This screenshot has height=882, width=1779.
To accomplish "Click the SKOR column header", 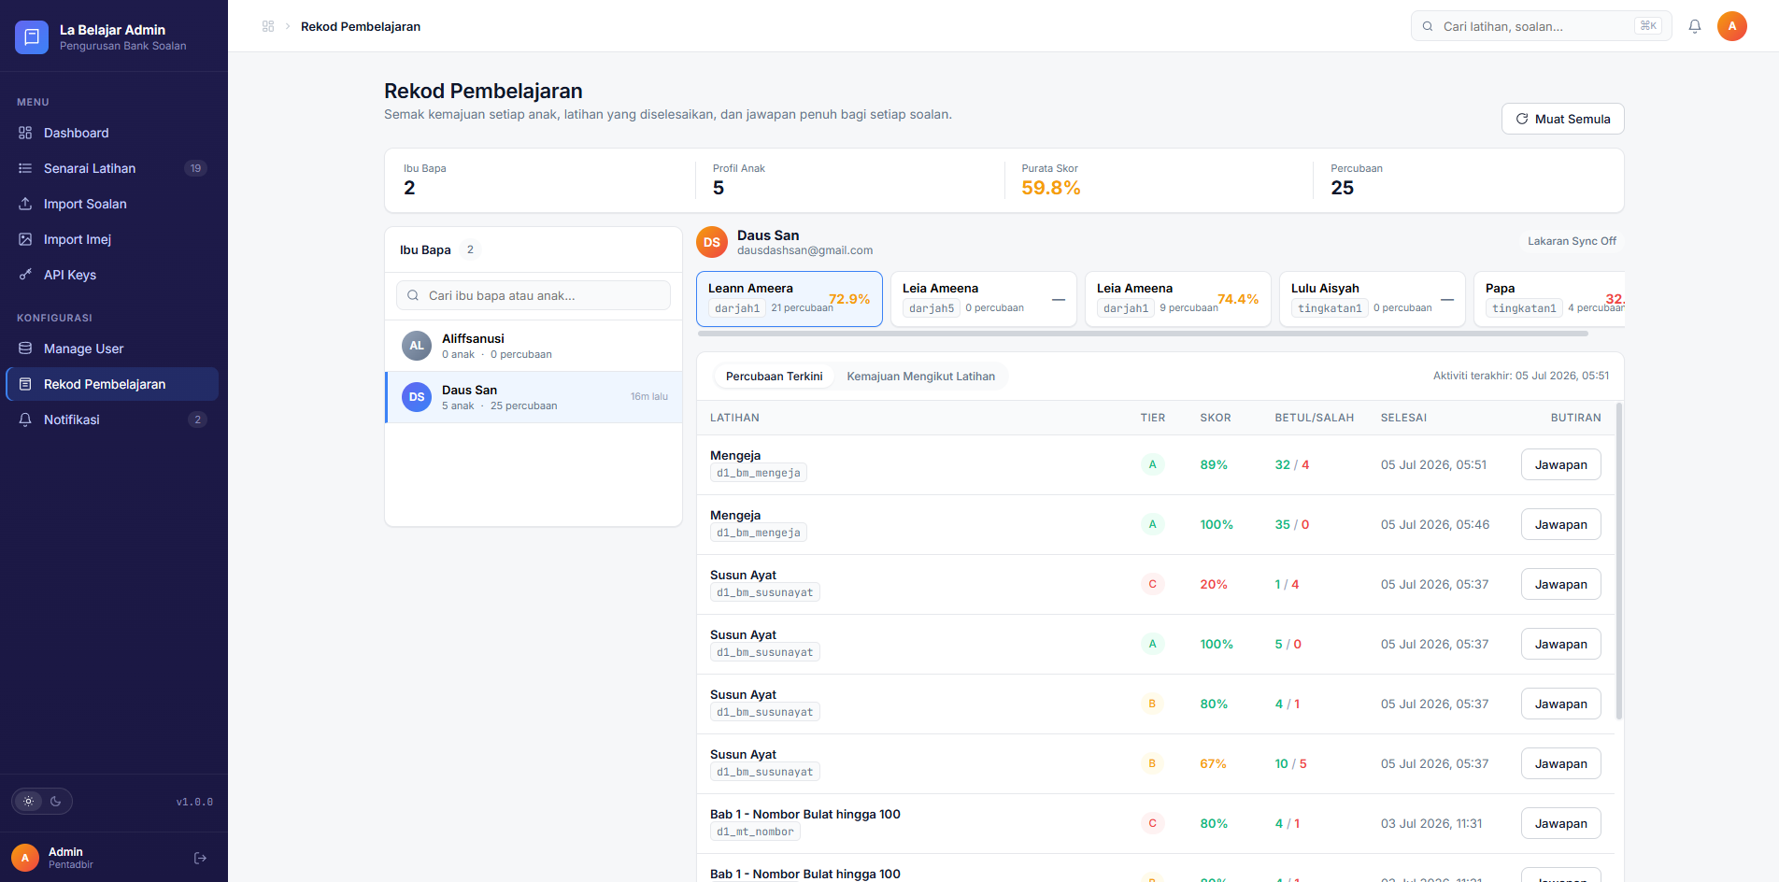I will point(1216,418).
